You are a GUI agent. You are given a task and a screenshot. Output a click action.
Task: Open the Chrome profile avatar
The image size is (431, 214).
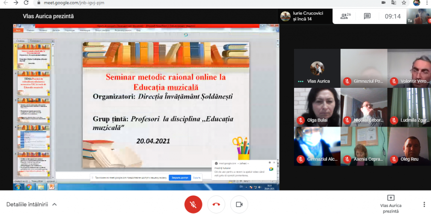[x=416, y=2]
